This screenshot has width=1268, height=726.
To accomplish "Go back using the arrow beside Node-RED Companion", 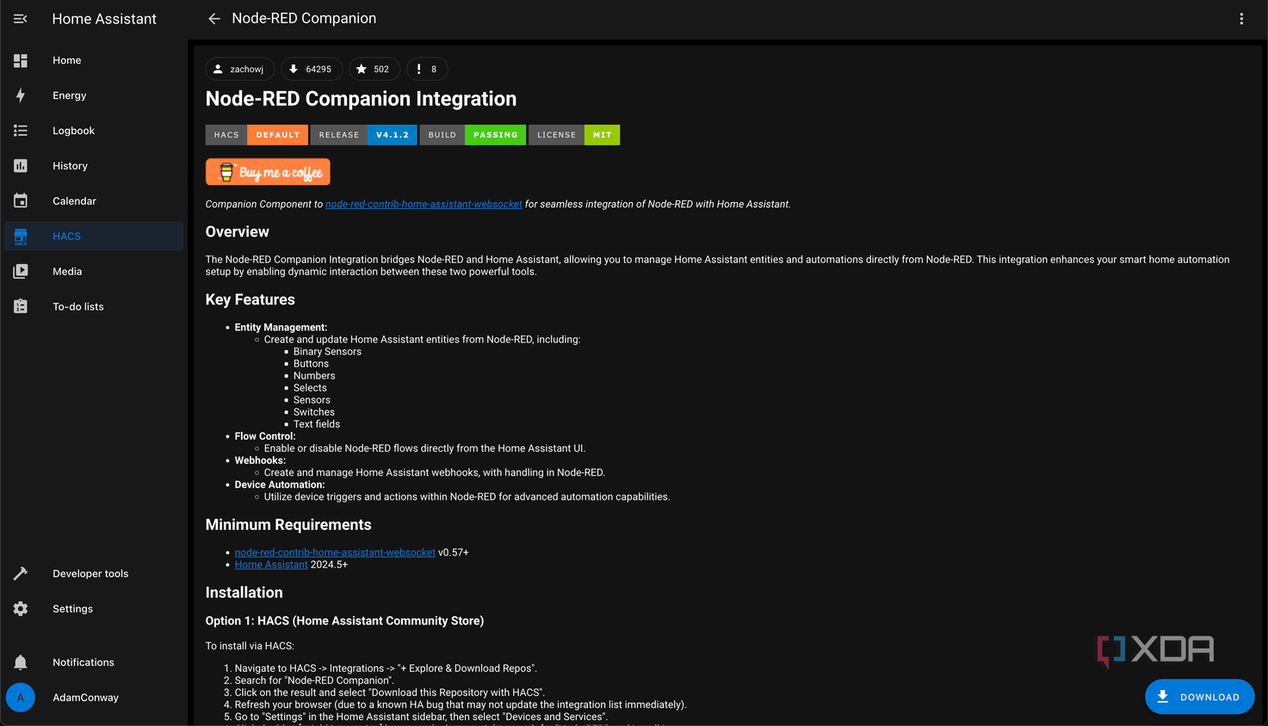I will 214,19.
